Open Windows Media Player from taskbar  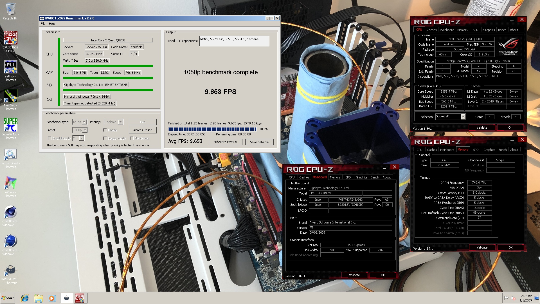click(x=52, y=298)
